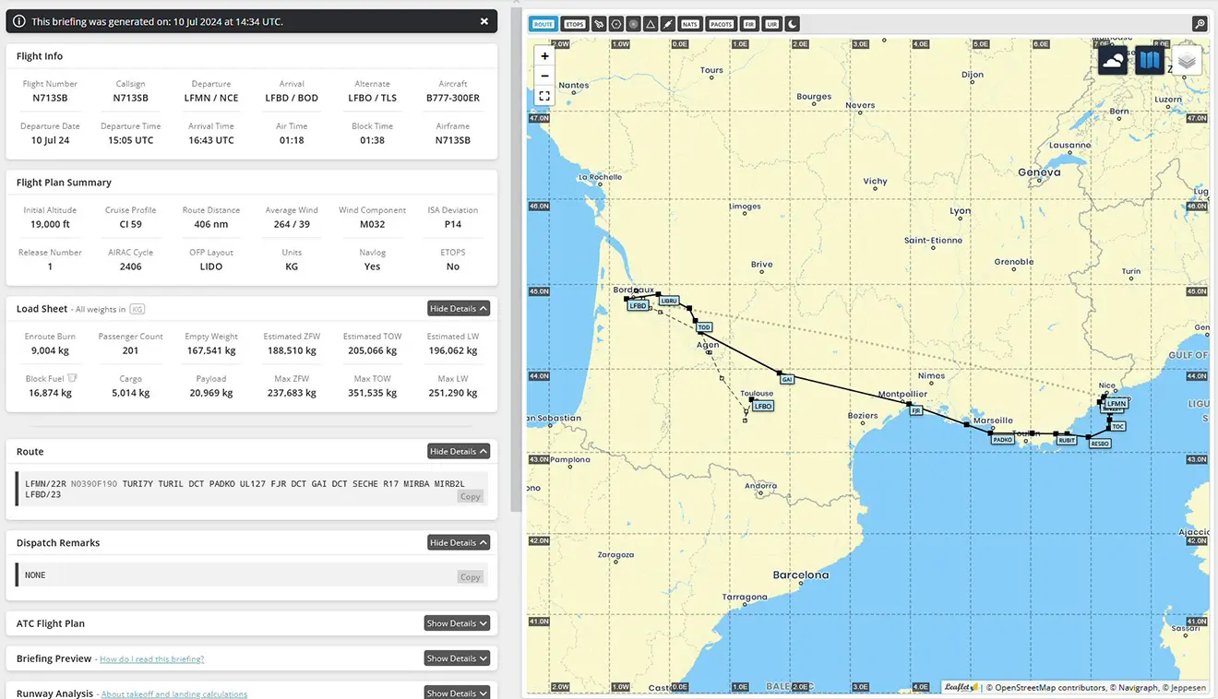Click the LFMN airport label on map
The image size is (1218, 699).
pos(1116,403)
